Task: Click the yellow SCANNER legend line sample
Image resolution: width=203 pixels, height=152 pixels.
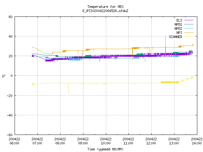Action: [189, 37]
